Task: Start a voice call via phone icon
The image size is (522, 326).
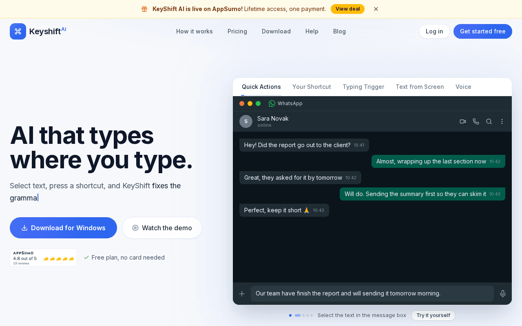Action: pyautogui.click(x=476, y=121)
